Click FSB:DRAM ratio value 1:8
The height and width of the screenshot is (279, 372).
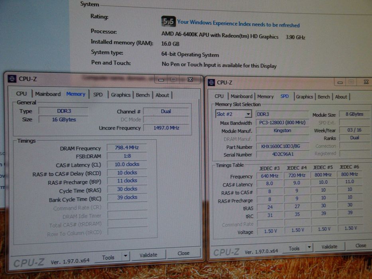pos(127,156)
